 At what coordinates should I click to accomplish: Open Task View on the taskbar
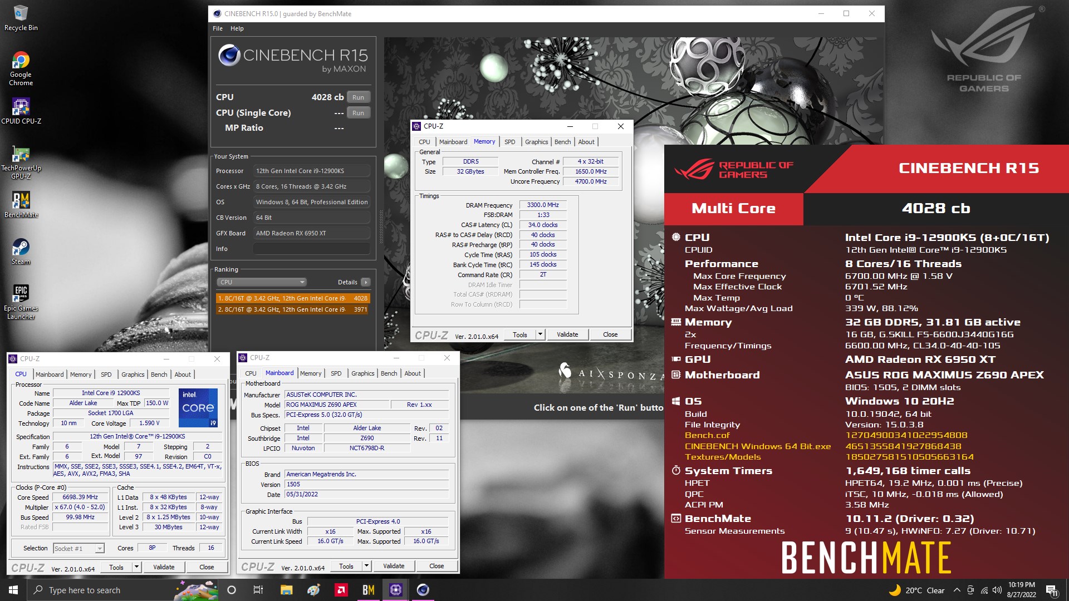258,590
